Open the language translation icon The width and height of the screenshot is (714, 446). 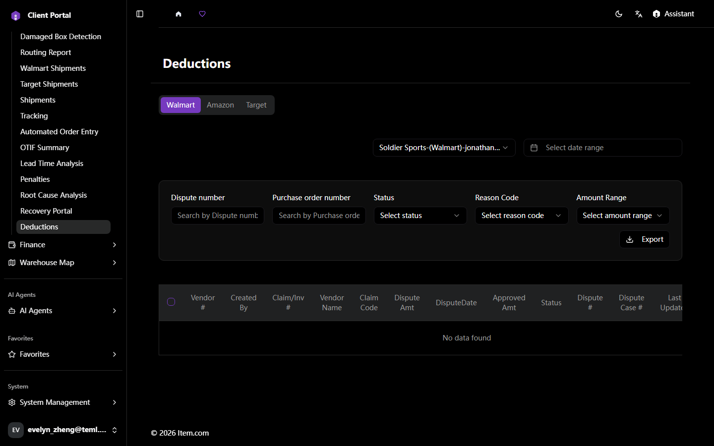point(639,14)
